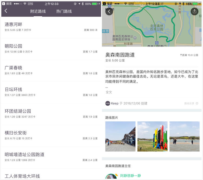Expand the description via 全文
This screenshot has width=203, height=180.
point(109,92)
